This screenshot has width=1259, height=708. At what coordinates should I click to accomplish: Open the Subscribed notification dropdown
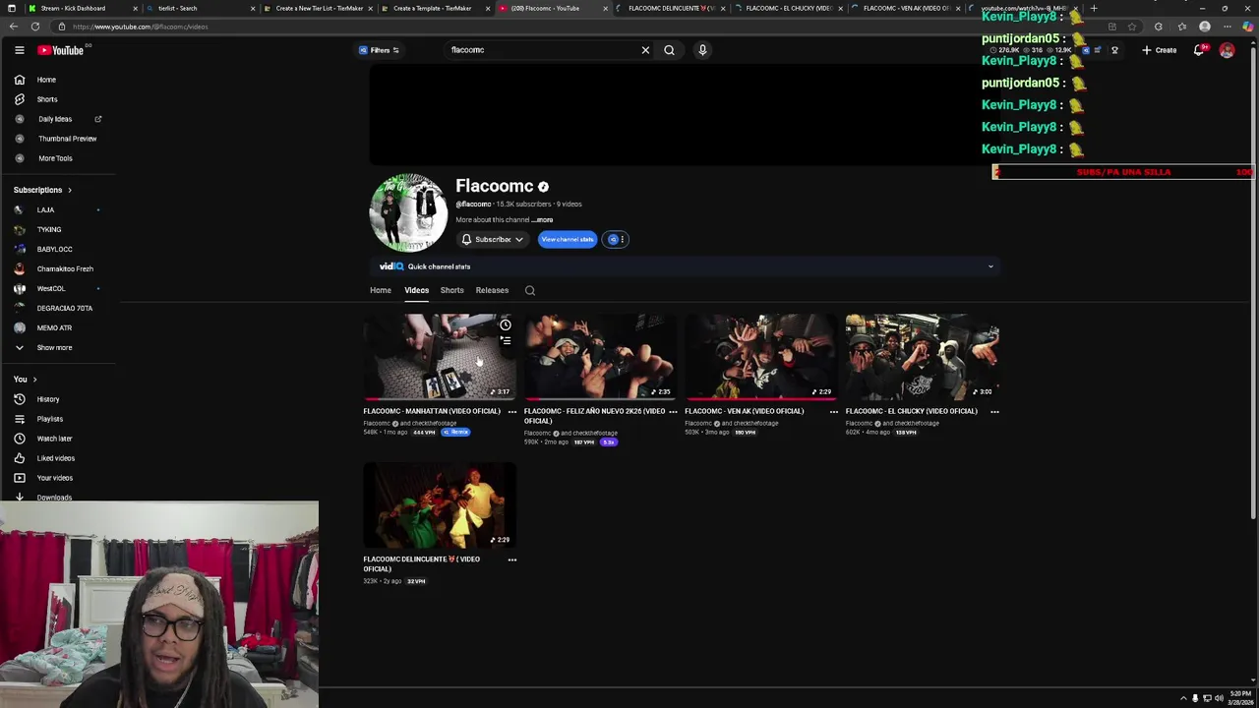492,239
